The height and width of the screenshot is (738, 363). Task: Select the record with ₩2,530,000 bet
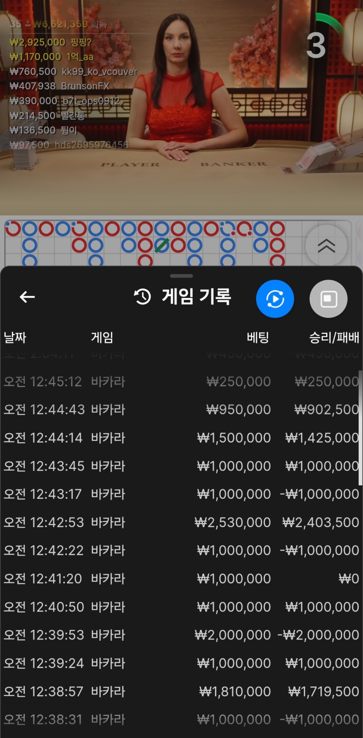(x=181, y=522)
